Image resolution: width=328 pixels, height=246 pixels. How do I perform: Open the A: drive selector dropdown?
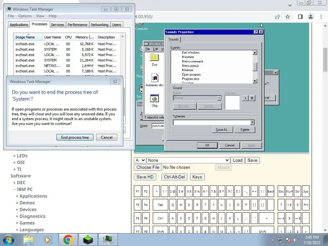(140, 160)
